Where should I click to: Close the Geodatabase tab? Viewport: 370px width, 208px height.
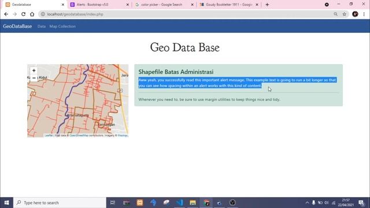click(63, 5)
